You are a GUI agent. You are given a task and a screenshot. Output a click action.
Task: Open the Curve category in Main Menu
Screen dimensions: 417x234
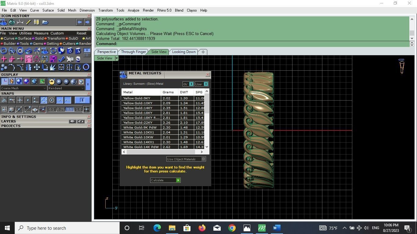pos(8,38)
